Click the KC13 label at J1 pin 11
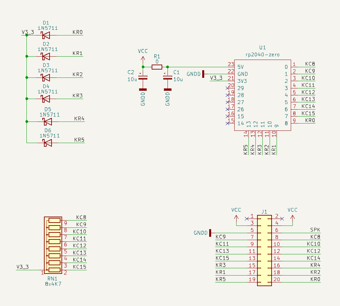The width and height of the screenshot is (340, 306). pos(222,251)
